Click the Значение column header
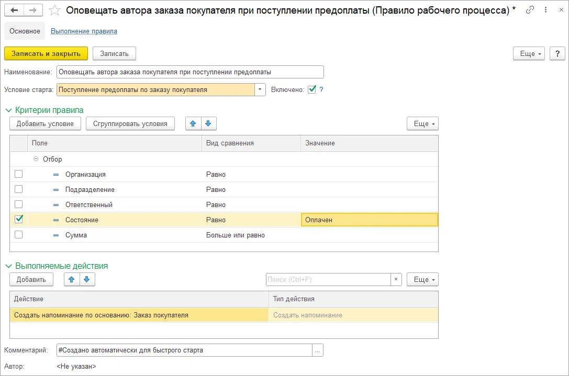This screenshot has width=569, height=376. (x=370, y=143)
